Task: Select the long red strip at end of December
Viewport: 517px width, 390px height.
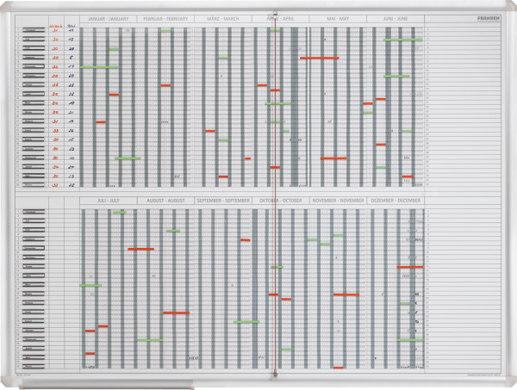Action: point(410,267)
